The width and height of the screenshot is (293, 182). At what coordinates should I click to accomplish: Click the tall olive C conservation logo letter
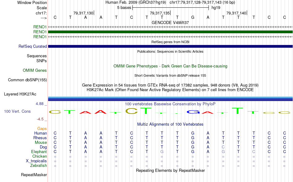click(132, 111)
